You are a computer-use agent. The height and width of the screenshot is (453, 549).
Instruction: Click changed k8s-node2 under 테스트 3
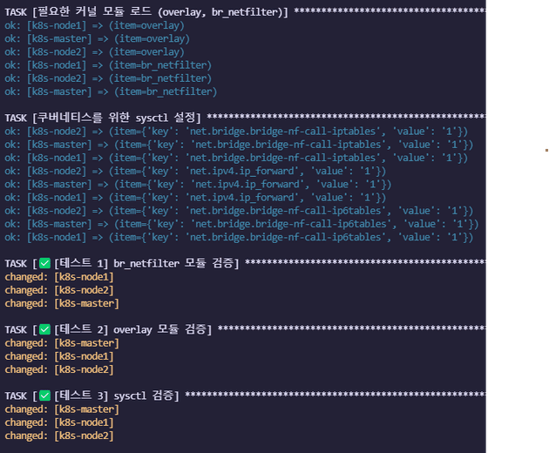click(59, 436)
